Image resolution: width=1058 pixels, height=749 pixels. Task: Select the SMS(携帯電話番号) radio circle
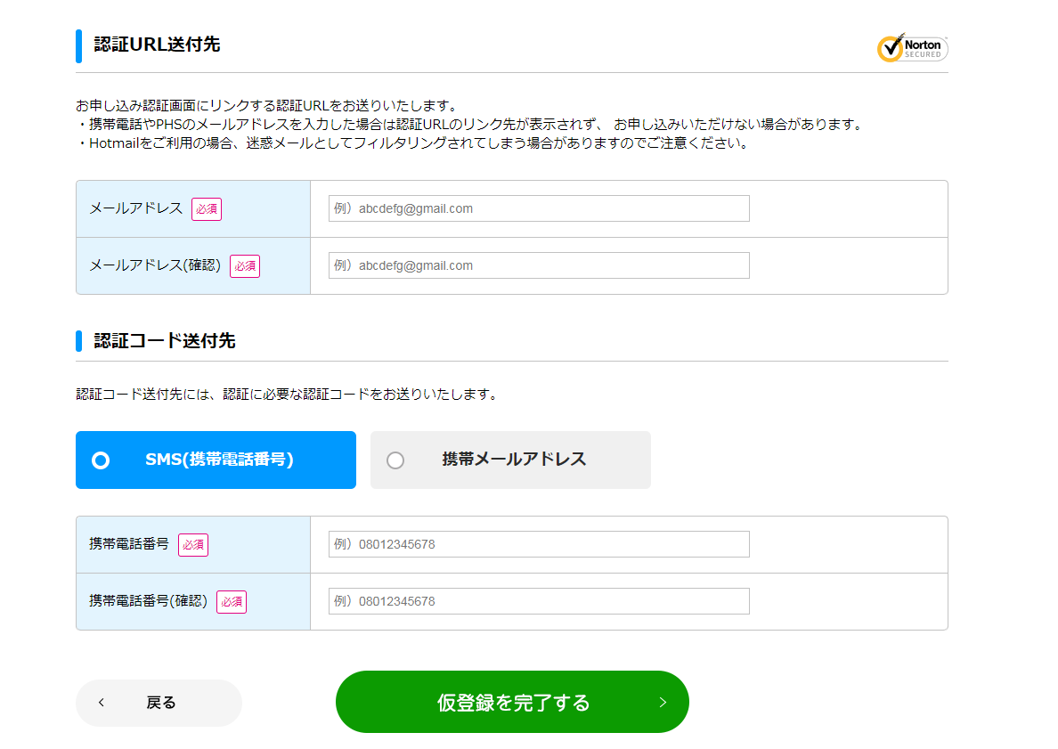point(101,460)
